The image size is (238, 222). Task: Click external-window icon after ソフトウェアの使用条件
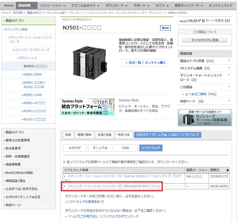[103, 201]
